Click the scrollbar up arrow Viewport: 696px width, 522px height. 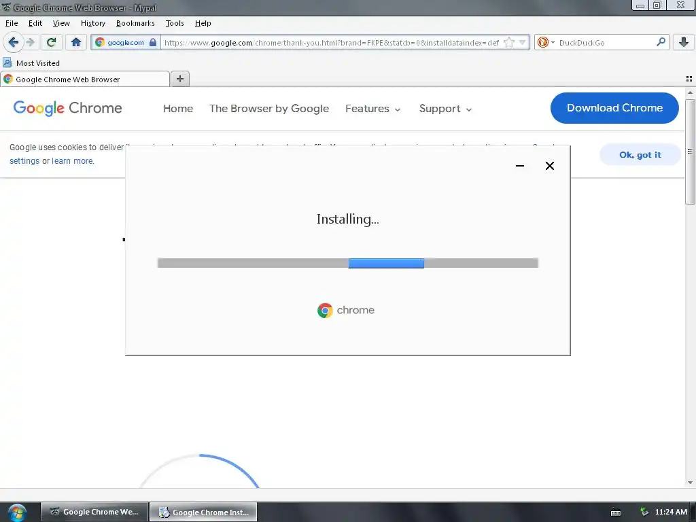690,92
